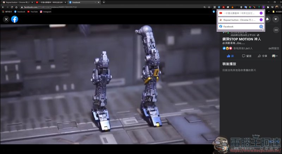Screen dimensions: 282x154
Task: Open the yellow other-bookmarks folder
Action: pyautogui.click(x=277, y=12)
